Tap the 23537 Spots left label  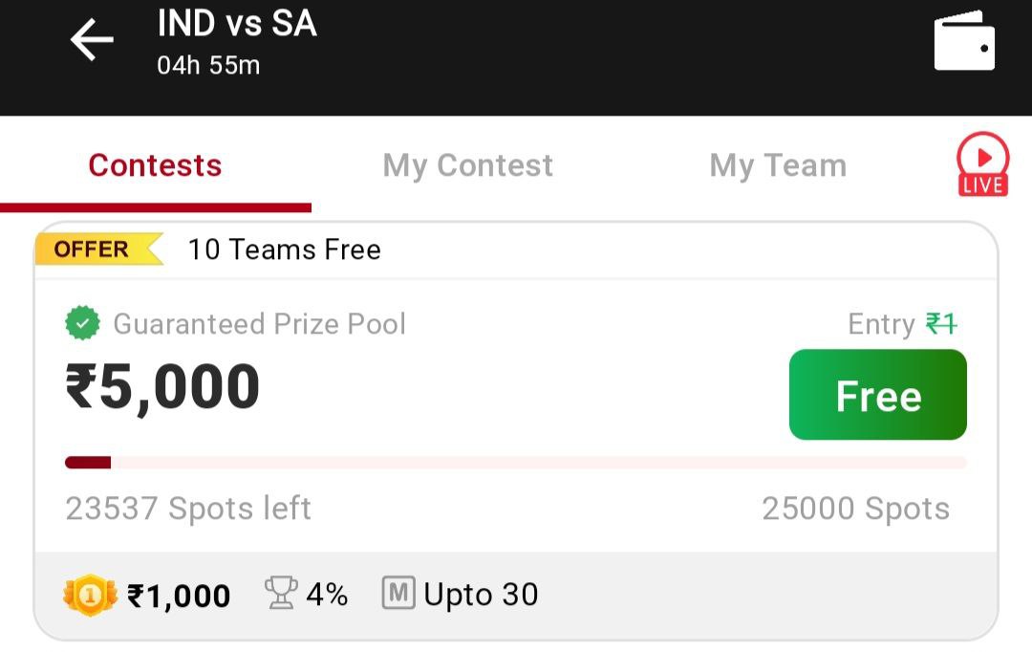point(188,509)
